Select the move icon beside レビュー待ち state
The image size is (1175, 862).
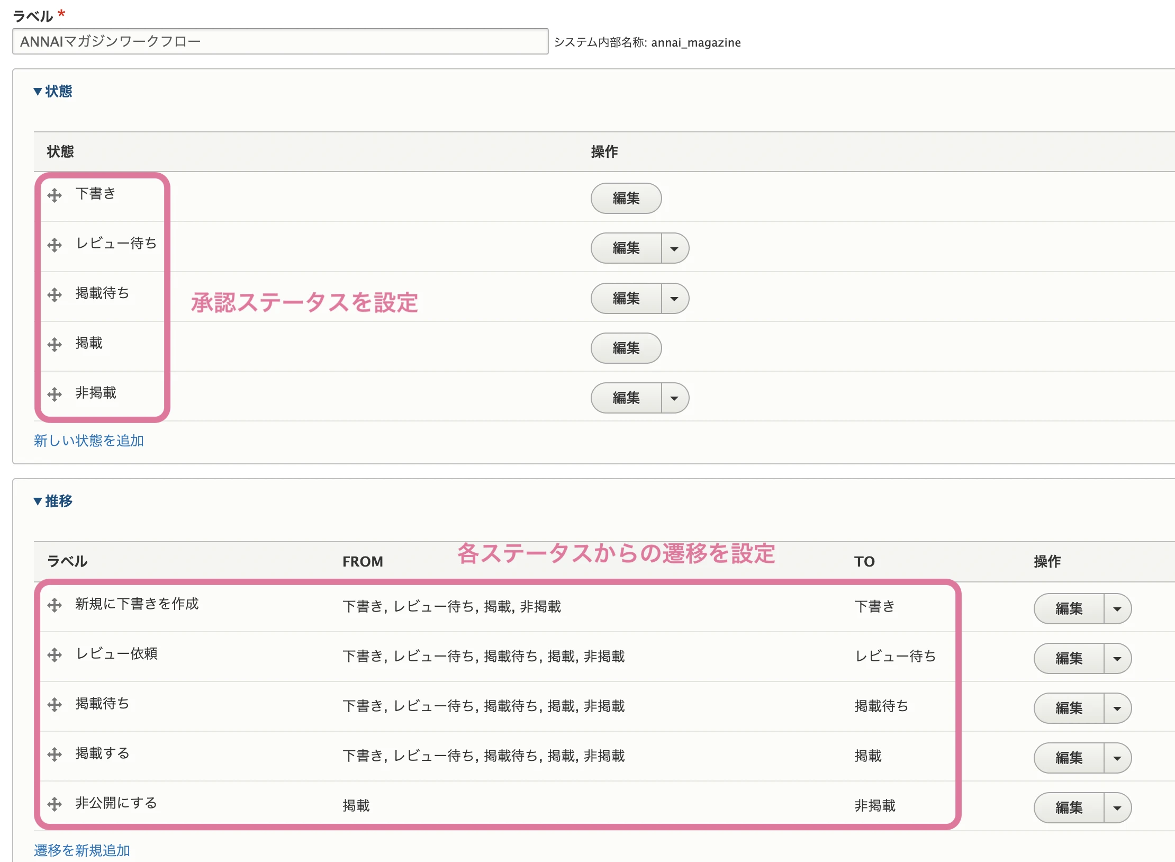click(x=55, y=245)
